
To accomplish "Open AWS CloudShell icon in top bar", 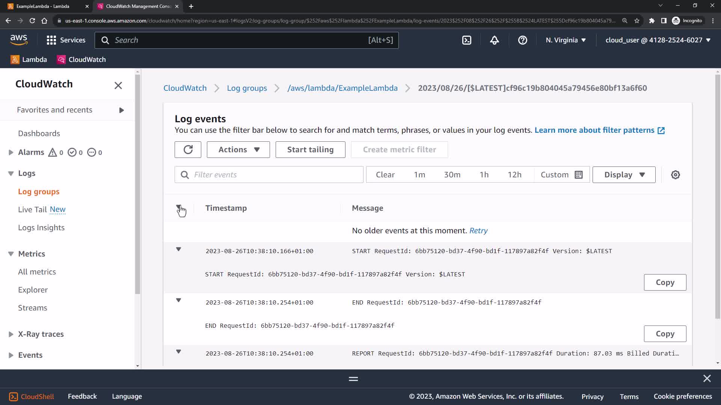I will coord(466,40).
